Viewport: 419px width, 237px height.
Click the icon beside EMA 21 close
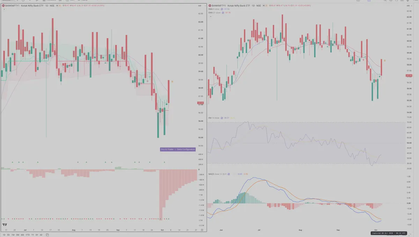223,13
